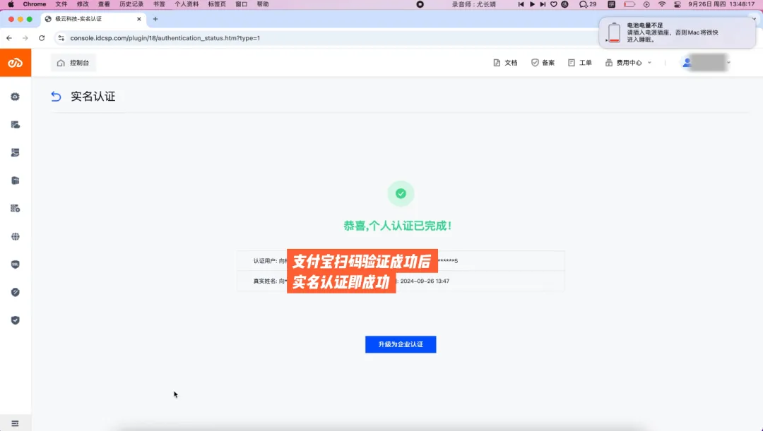This screenshot has height=431, width=763.
Task: Click the 恭喜,个人认证已完成 text
Action: [398, 226]
